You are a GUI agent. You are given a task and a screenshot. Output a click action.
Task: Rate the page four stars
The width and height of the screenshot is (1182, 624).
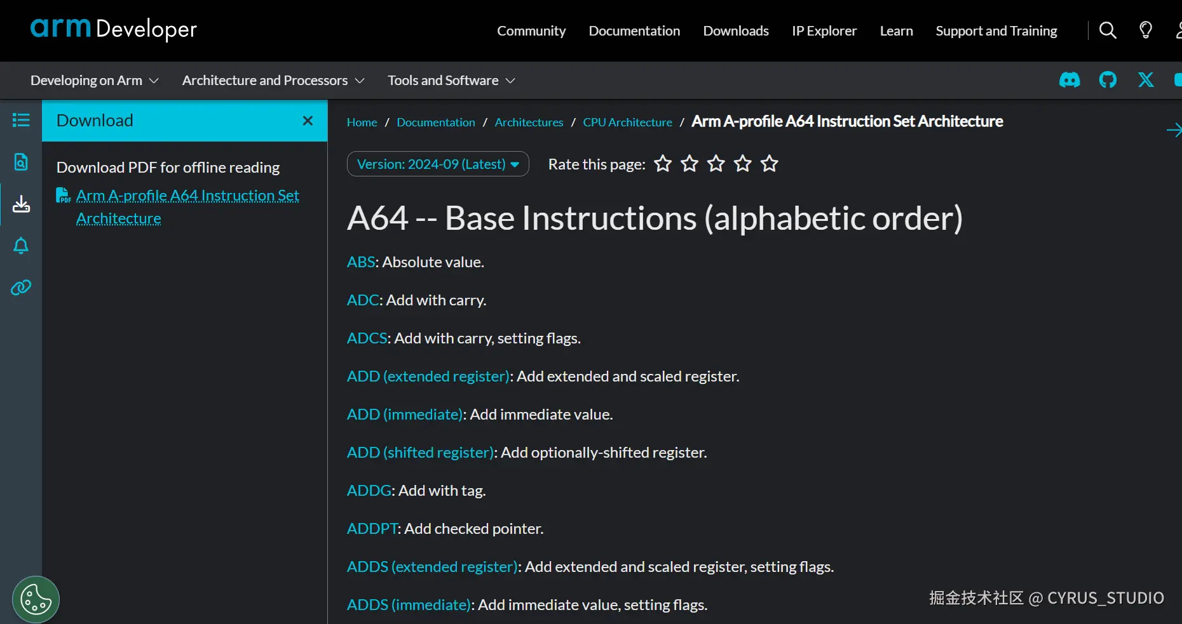point(743,164)
